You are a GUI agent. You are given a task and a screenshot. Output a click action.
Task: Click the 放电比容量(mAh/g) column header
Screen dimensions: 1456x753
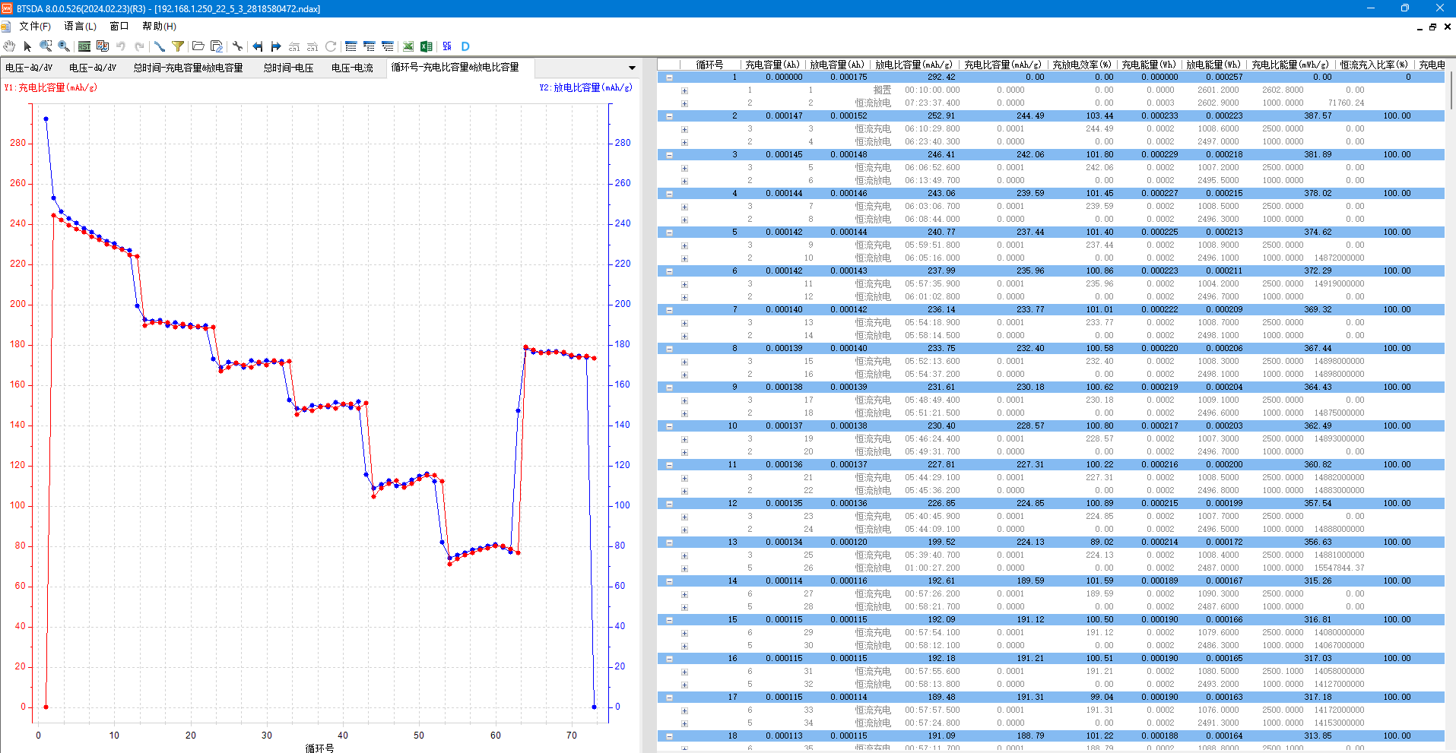tap(915, 65)
